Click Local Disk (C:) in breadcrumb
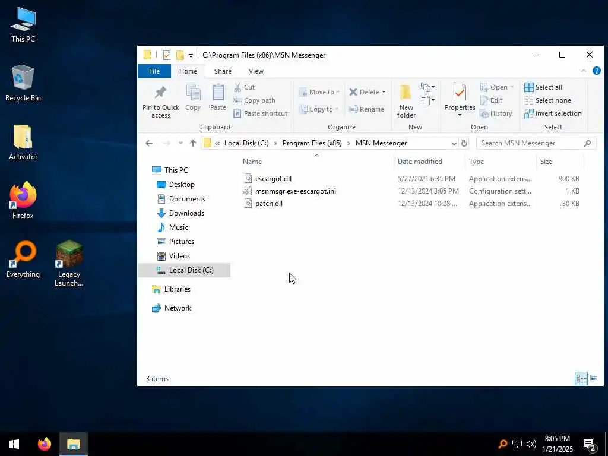The image size is (608, 456). (246, 143)
